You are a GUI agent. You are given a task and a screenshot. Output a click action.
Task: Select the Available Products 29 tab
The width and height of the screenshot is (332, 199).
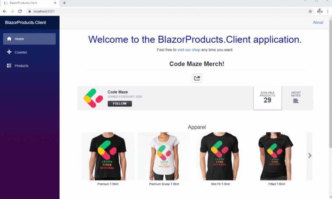point(268,98)
